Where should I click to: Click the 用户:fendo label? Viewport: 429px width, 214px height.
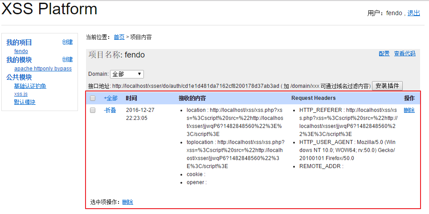(x=385, y=13)
